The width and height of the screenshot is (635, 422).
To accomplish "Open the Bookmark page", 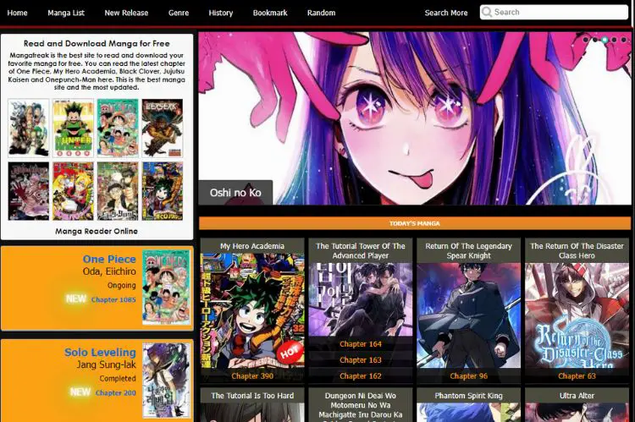I will 270,13.
